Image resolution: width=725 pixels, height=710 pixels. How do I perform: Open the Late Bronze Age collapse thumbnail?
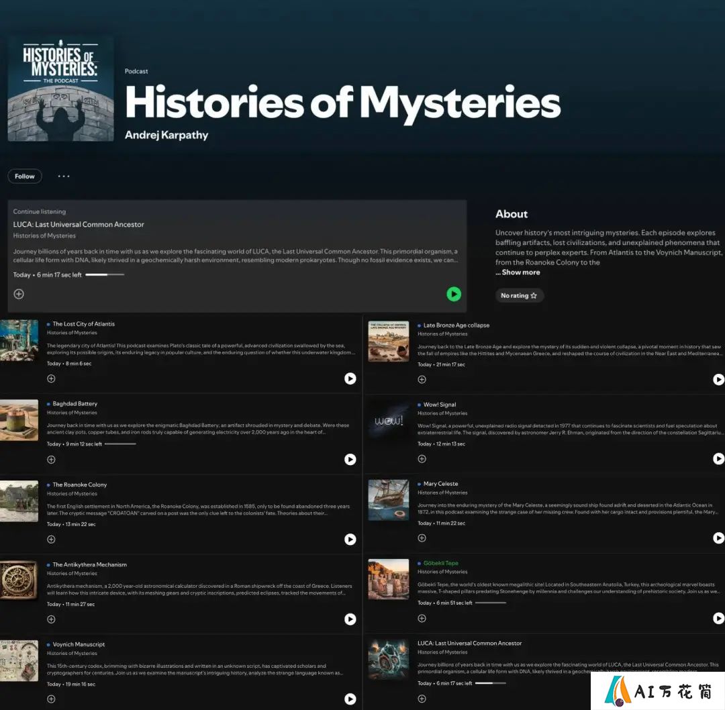(389, 341)
